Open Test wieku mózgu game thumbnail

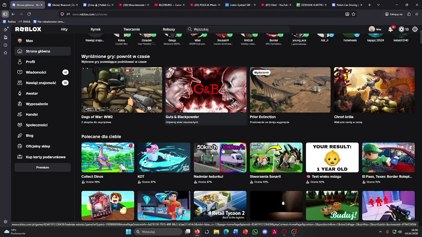tap(332, 157)
